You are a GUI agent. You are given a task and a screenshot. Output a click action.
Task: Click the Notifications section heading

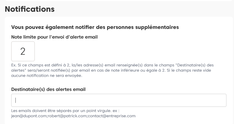tap(30, 9)
